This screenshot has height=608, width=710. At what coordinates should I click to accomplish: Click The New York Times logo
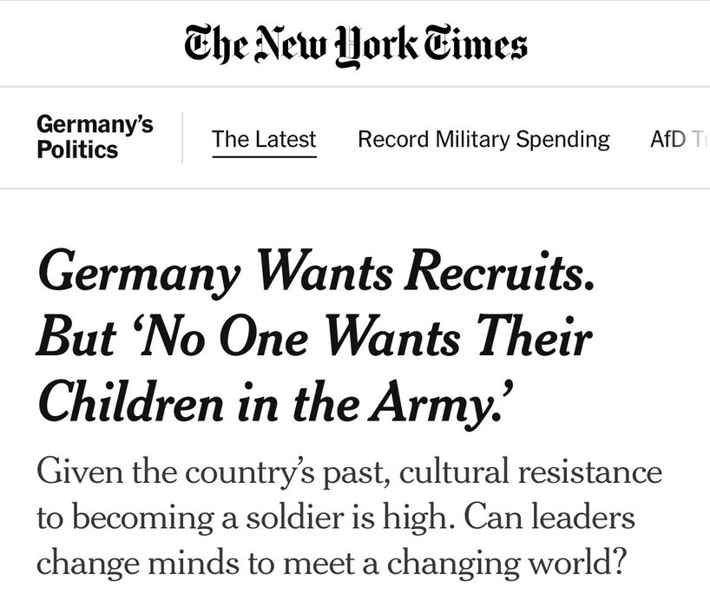pos(355,43)
